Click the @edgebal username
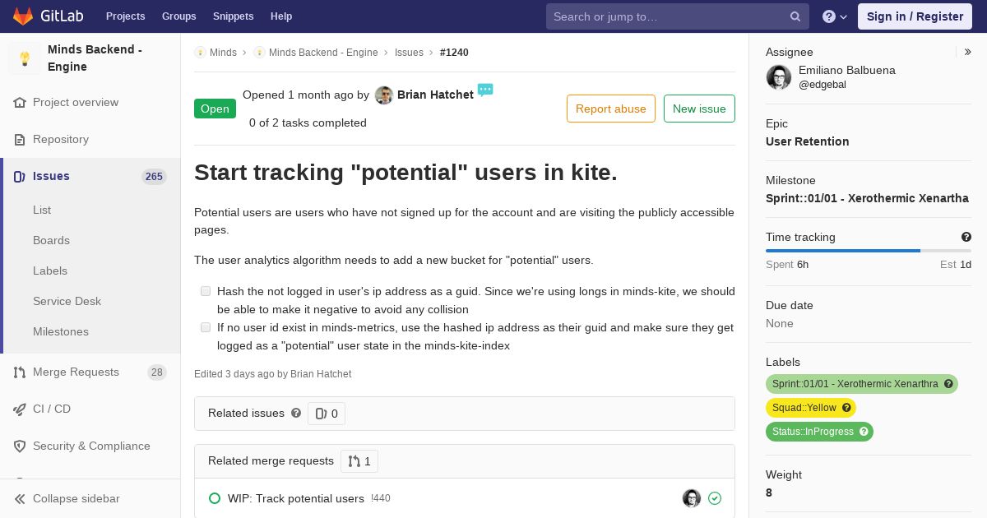Viewport: 987px width, 518px height. [x=822, y=85]
